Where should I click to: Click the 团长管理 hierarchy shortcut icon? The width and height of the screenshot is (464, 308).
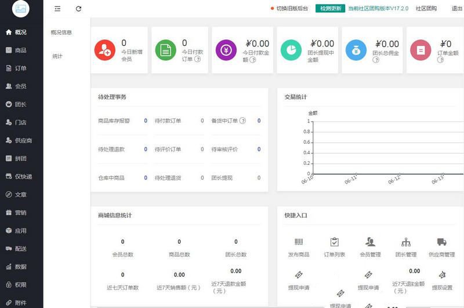point(406,242)
